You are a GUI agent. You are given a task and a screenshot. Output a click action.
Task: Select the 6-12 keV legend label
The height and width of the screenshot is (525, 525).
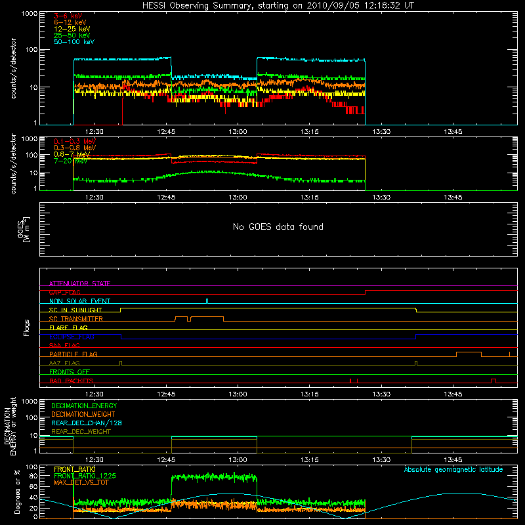(x=70, y=22)
